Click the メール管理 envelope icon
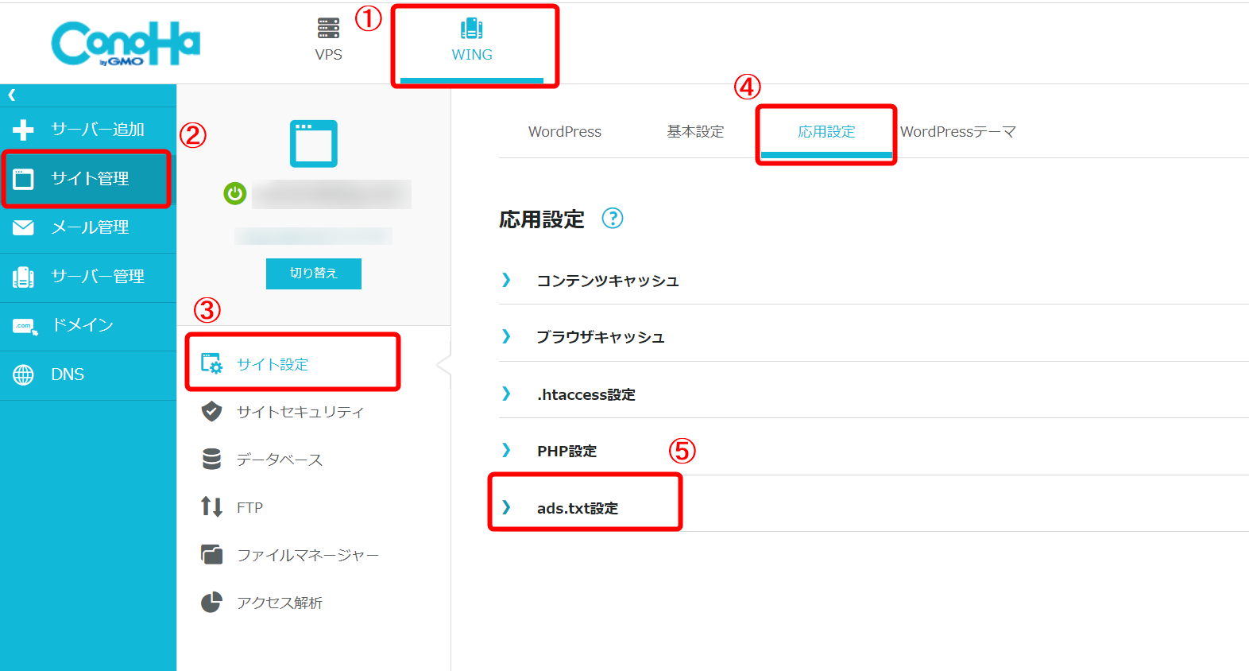This screenshot has width=1249, height=671. coord(24,228)
